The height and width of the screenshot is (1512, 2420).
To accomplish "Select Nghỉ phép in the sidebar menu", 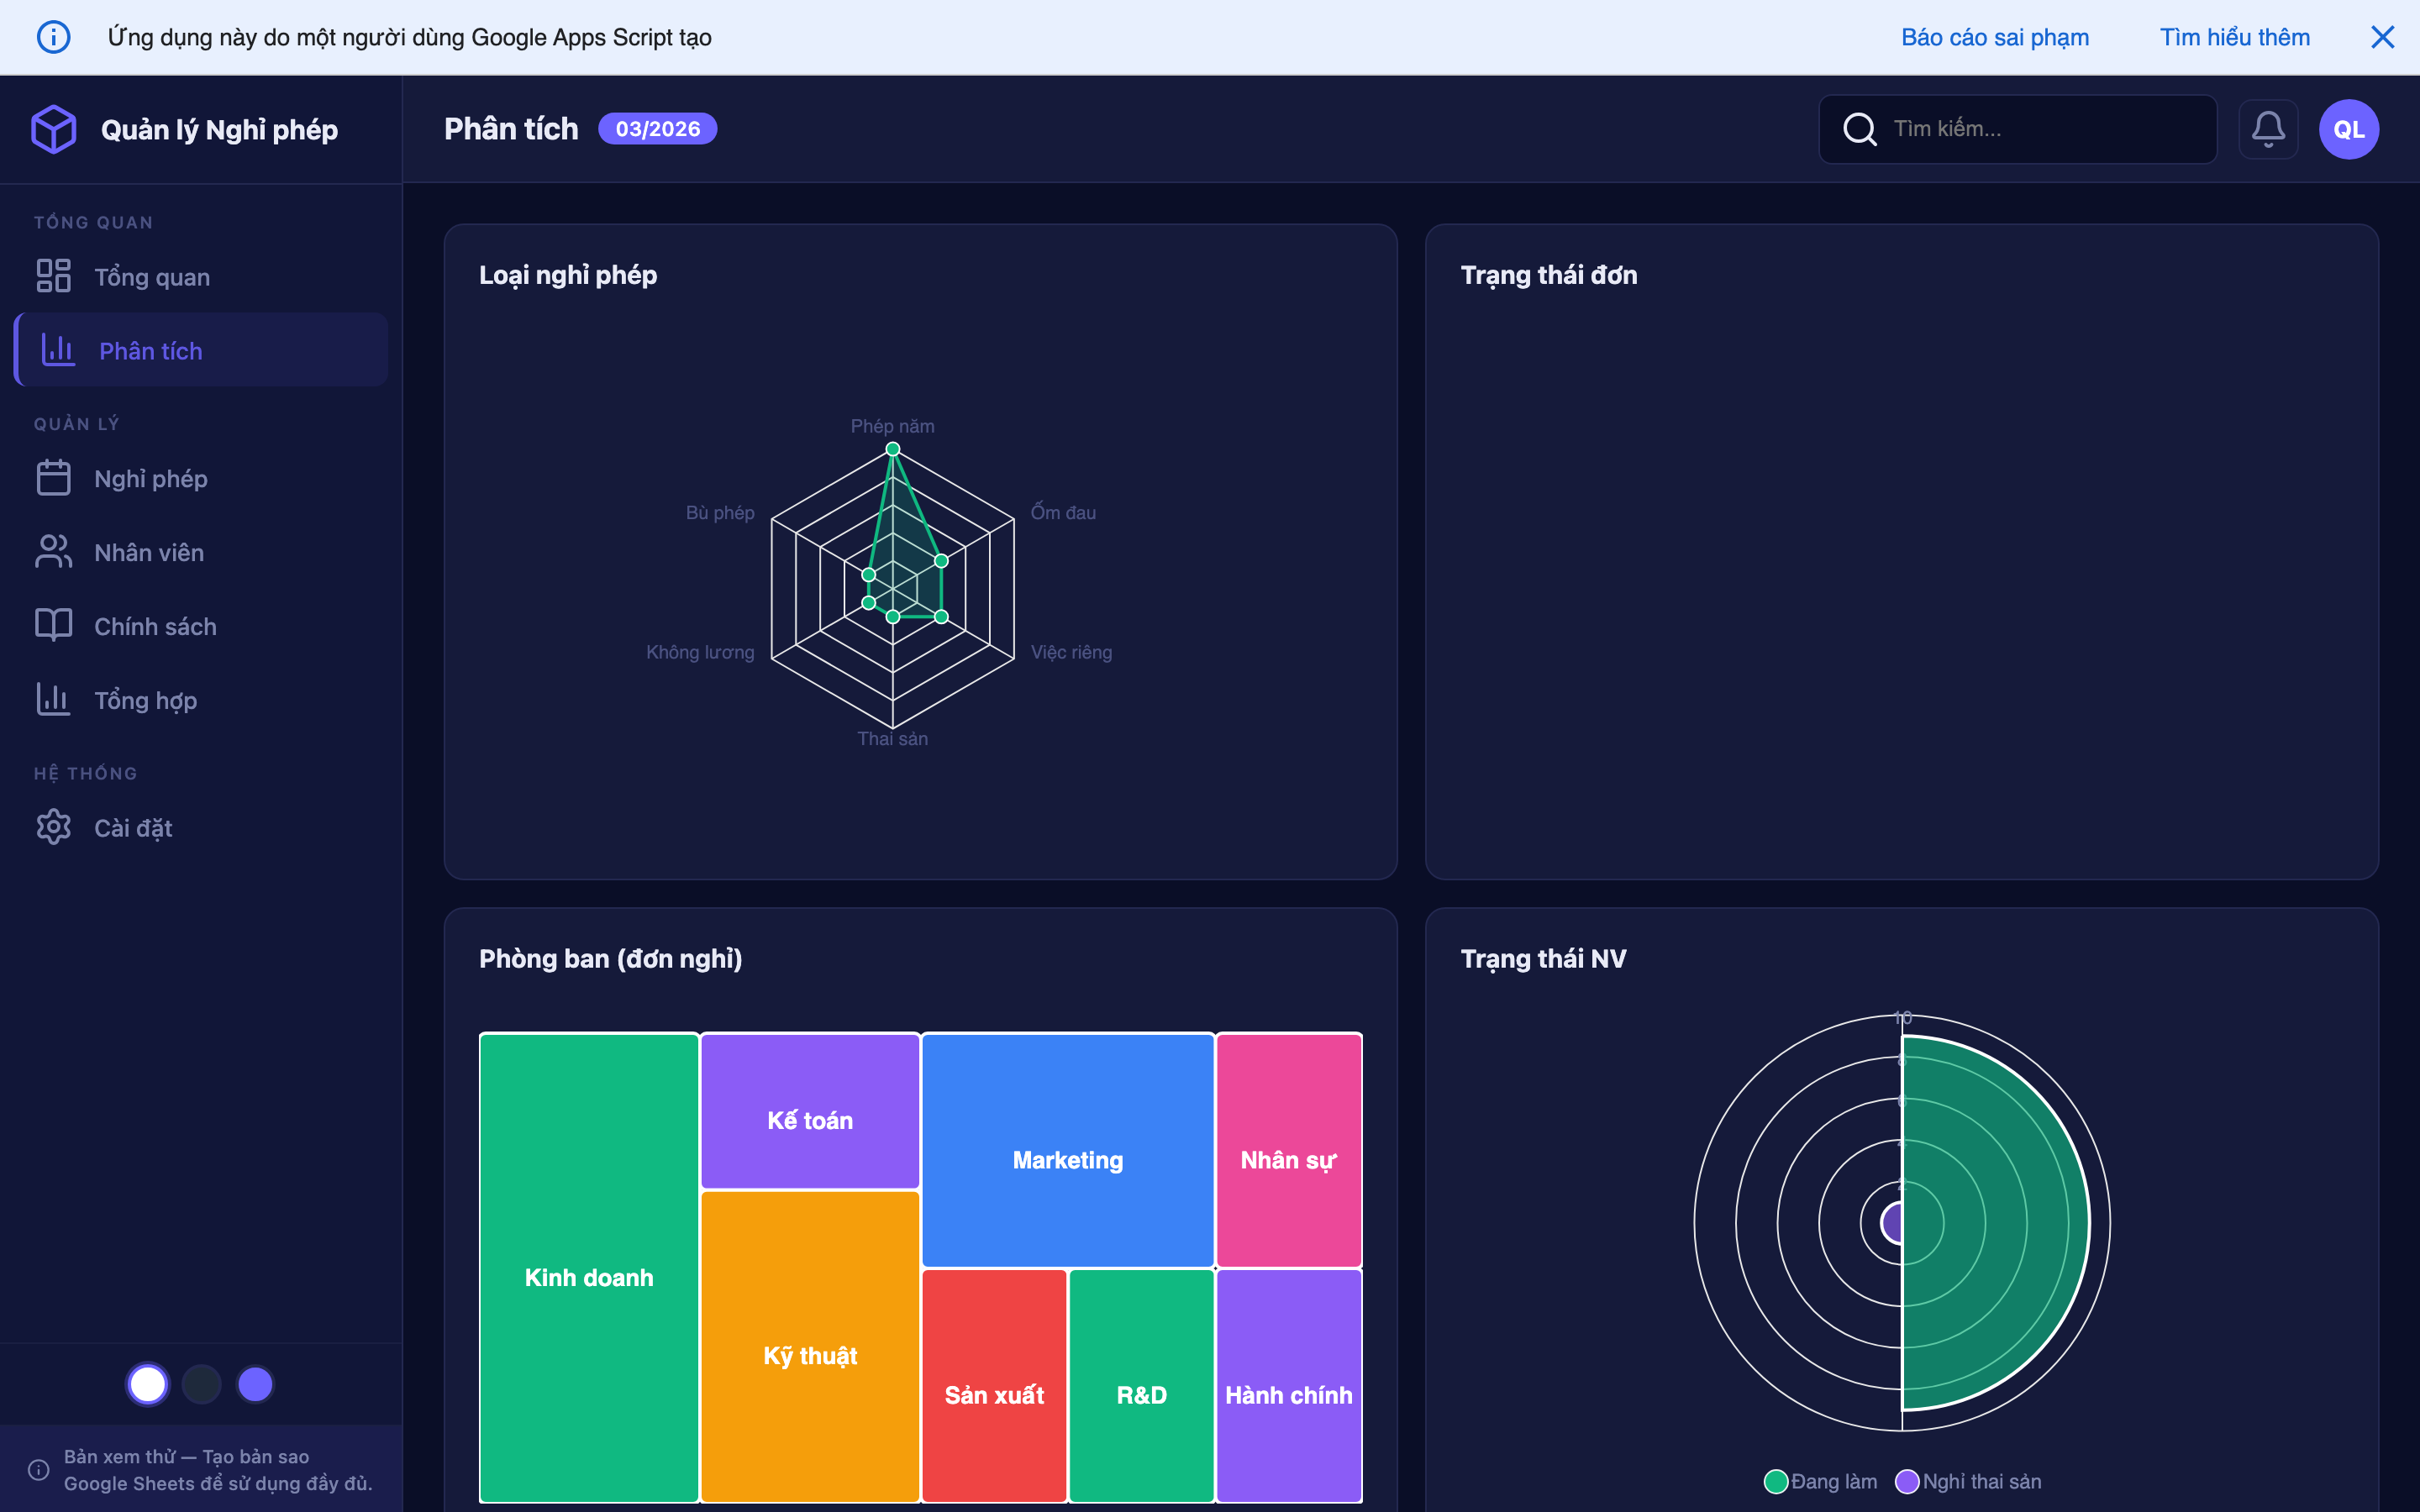I will click(x=150, y=477).
